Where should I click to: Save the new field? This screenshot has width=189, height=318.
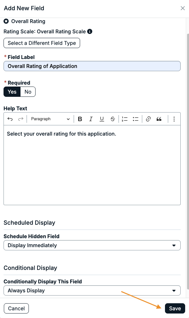click(175, 308)
